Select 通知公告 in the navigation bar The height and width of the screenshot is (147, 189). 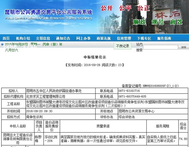(x=63, y=38)
